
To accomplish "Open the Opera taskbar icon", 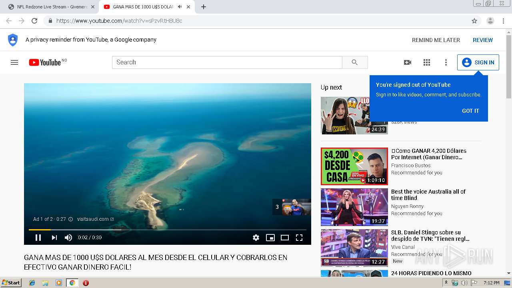I will 86,283.
